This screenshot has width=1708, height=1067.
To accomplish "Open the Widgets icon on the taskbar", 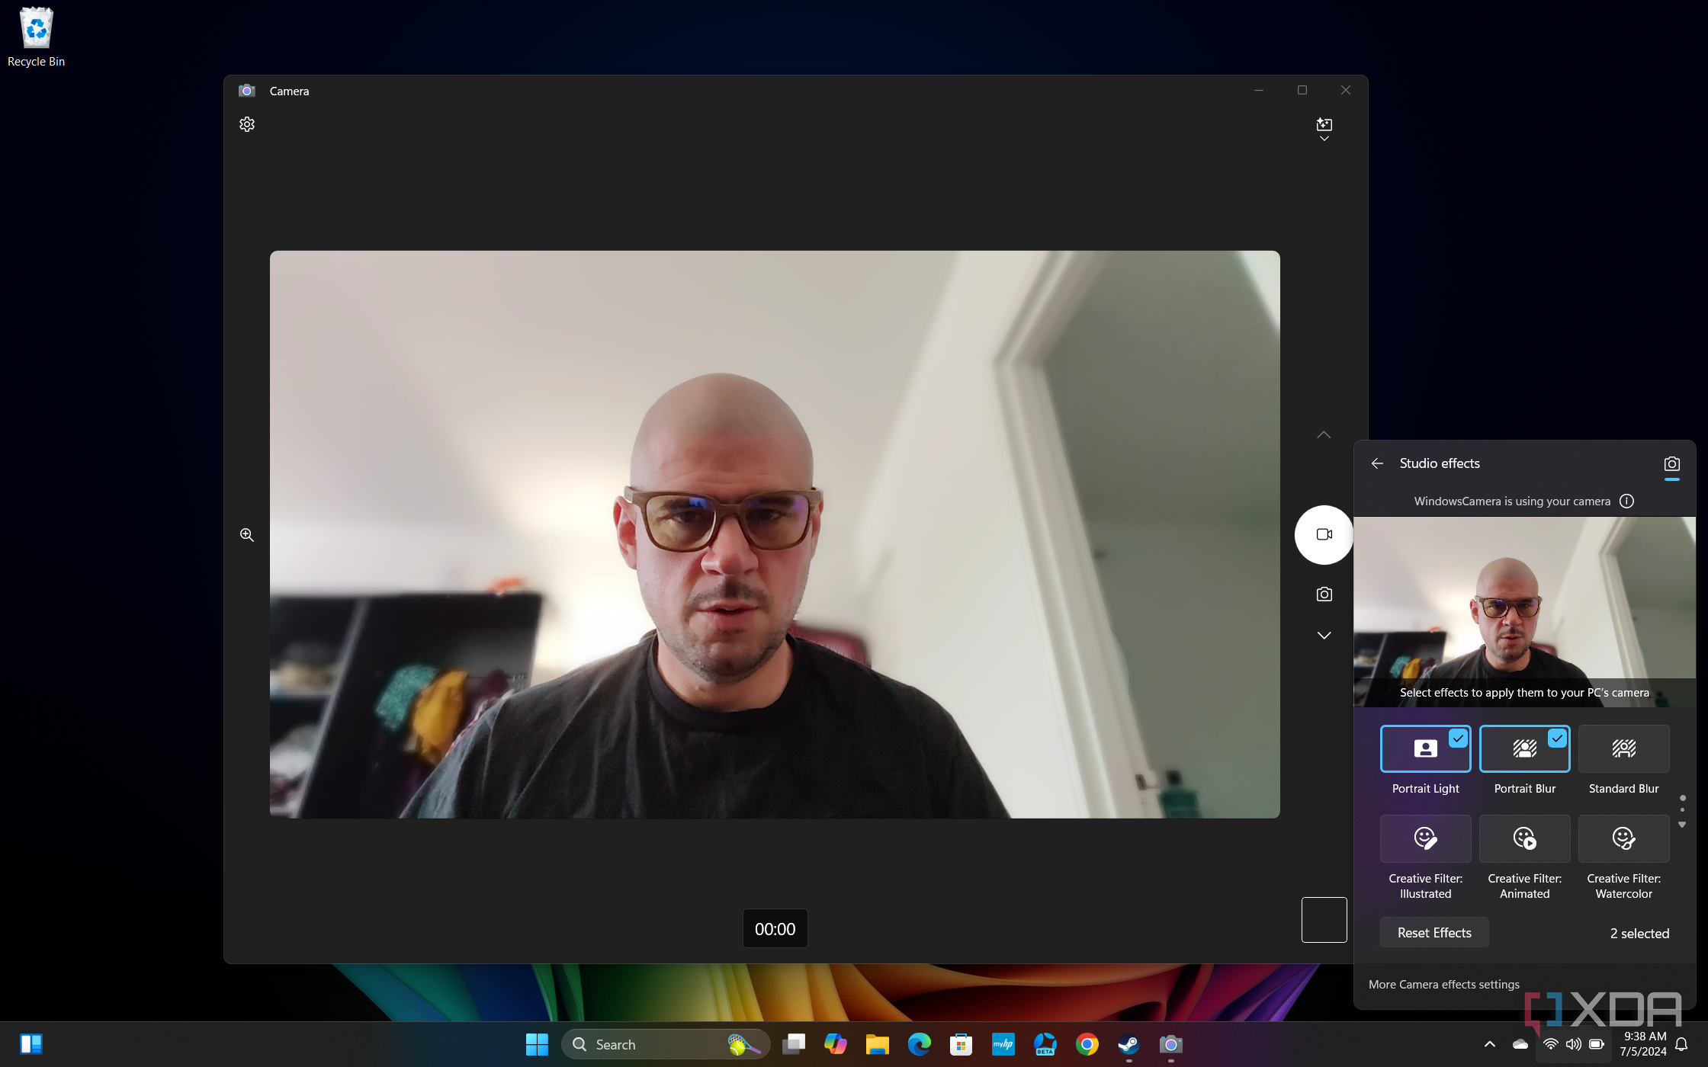I will (x=31, y=1044).
